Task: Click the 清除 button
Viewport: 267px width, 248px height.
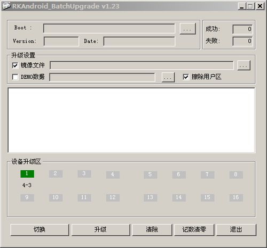Action: click(x=152, y=230)
